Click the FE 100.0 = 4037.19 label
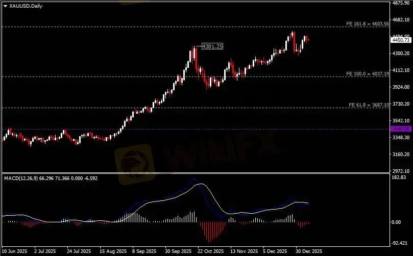 coord(368,74)
